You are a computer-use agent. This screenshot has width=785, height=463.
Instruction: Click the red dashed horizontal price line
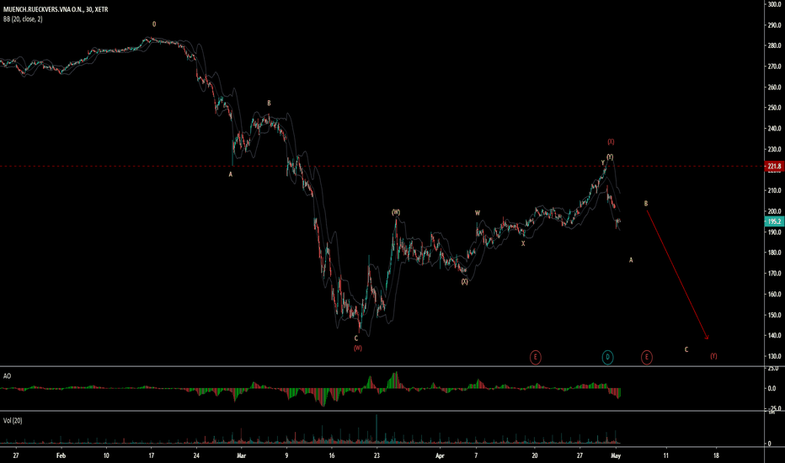coord(382,166)
